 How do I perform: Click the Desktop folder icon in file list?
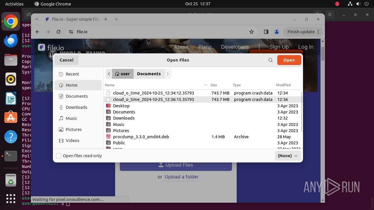click(108, 106)
